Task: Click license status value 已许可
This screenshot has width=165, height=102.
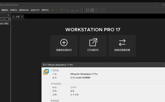Action: 73,87
